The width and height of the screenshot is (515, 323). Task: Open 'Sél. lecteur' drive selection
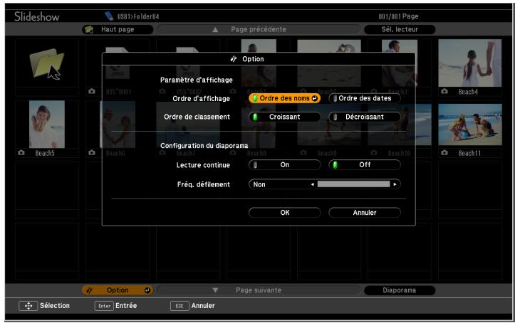[400, 29]
